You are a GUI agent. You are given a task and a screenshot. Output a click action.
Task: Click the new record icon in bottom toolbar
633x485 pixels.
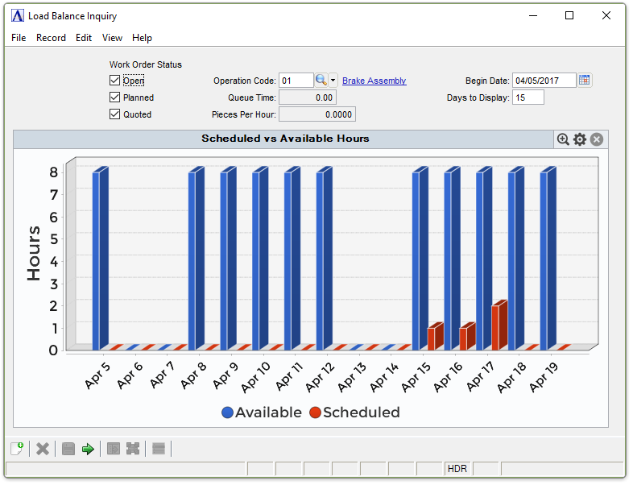point(17,449)
